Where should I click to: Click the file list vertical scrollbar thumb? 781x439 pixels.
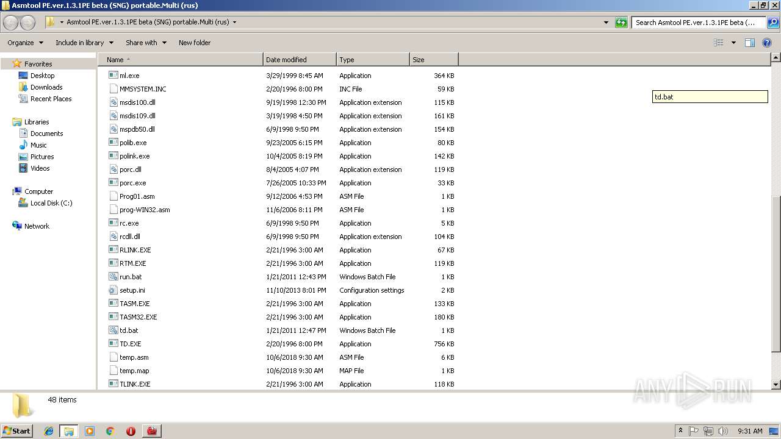776,273
